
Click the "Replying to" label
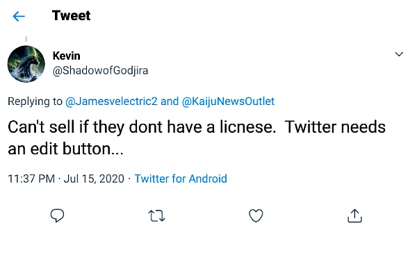coord(35,101)
